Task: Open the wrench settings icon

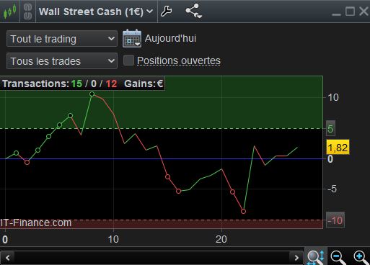Action: pos(167,11)
